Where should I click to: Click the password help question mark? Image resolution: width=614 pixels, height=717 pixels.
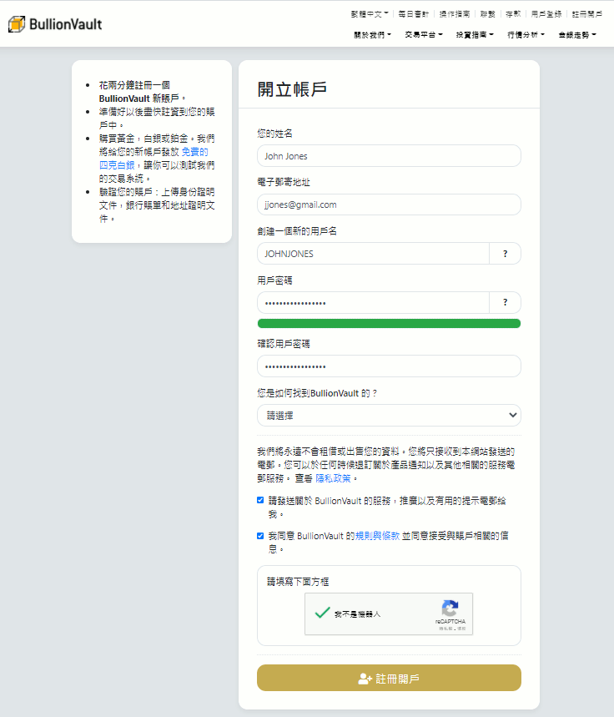coord(505,303)
